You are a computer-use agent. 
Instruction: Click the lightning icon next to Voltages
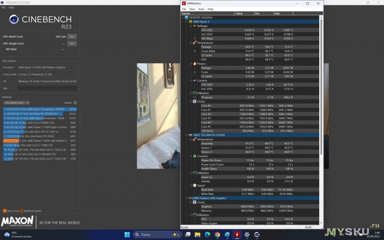[x=194, y=26]
